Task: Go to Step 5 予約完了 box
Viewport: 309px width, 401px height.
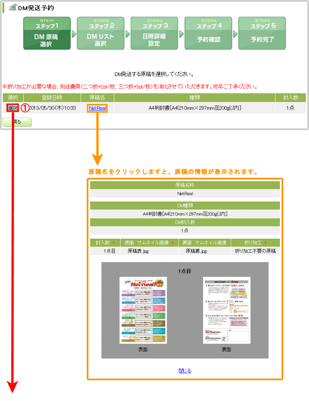Action: point(262,33)
